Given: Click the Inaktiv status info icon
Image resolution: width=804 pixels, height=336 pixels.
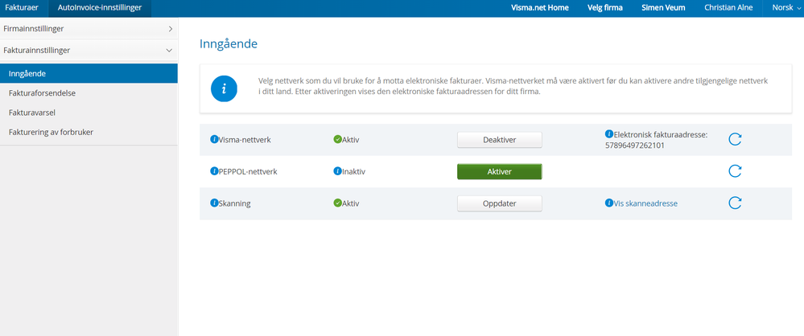Looking at the screenshot, I should pyautogui.click(x=337, y=171).
